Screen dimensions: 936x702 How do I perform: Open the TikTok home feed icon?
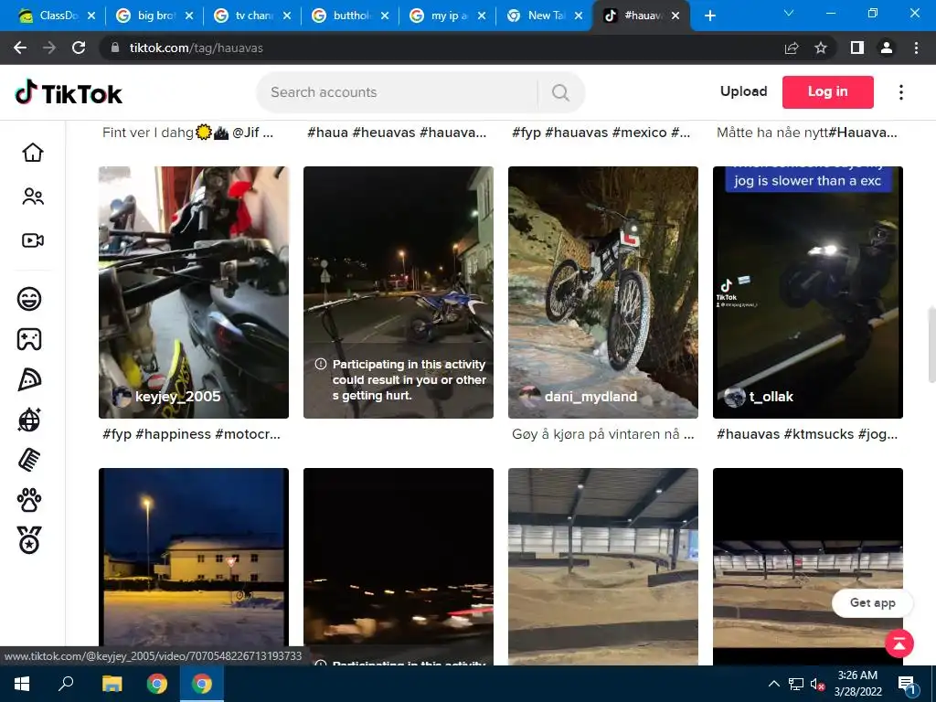tap(33, 153)
